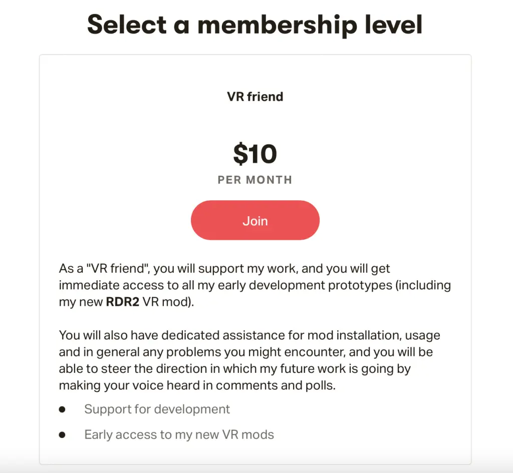Screen dimensions: 513x473
Task: Click the word 'Join' on the button
Action: pos(255,221)
